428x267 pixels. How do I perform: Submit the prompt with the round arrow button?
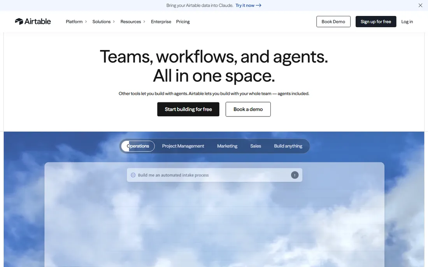pyautogui.click(x=295, y=175)
